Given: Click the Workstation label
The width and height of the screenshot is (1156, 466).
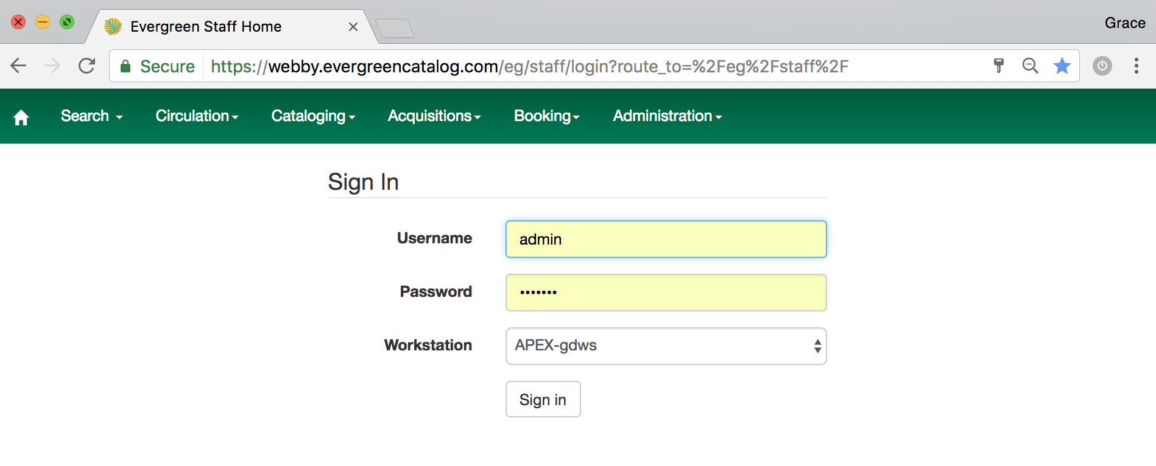Looking at the screenshot, I should (x=428, y=346).
